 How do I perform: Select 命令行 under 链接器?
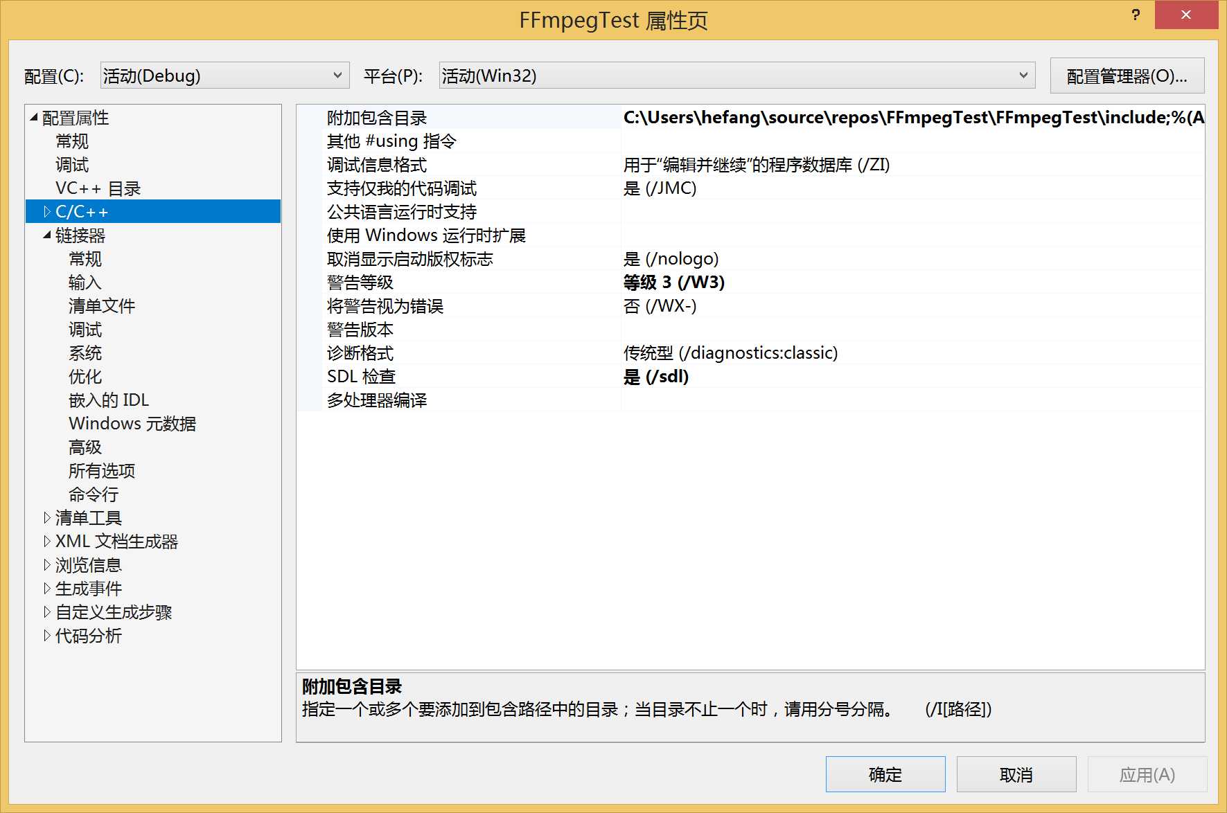tap(94, 494)
